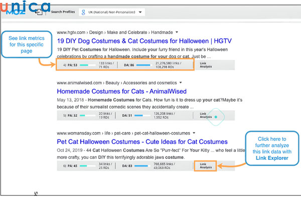Click the MozBar export icon
Viewport: 301px width, 200px height.
click(39, 12)
